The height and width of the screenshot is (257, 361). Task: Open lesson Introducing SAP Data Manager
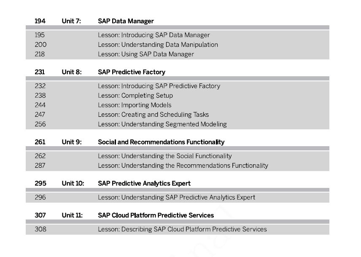pyautogui.click(x=154, y=35)
